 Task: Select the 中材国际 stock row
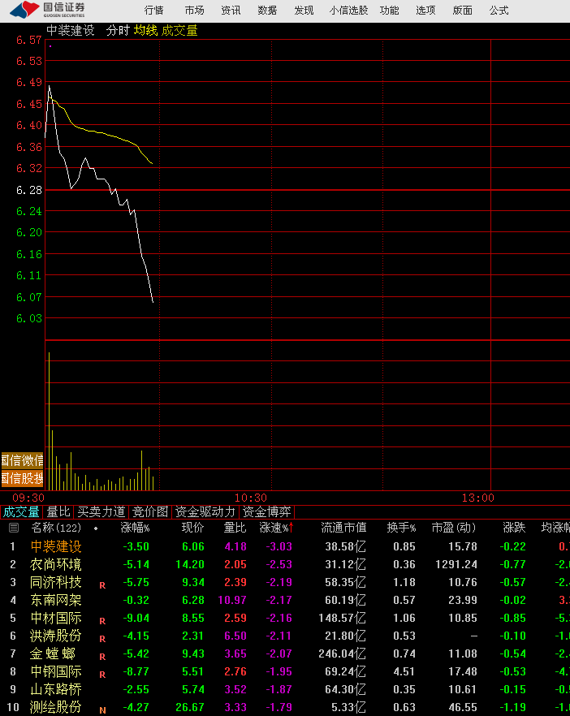[x=285, y=618]
